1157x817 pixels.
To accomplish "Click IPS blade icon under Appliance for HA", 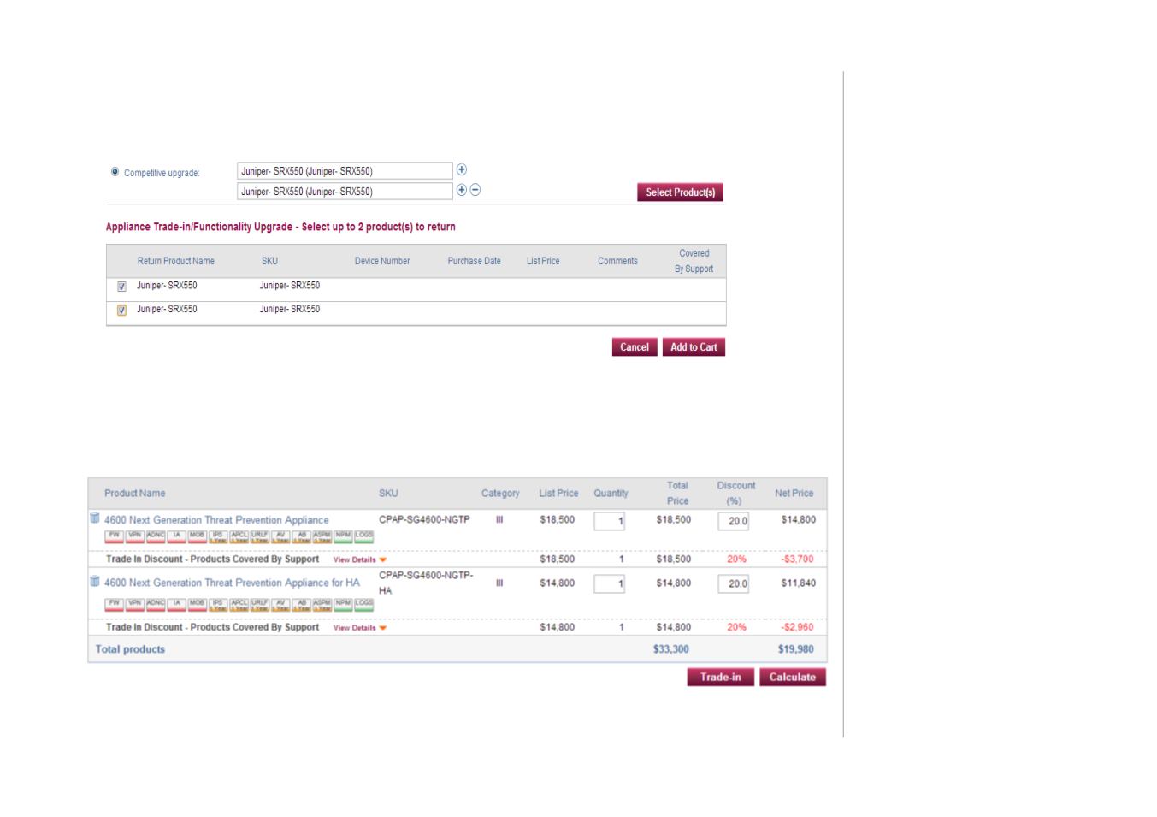I will coord(218,604).
